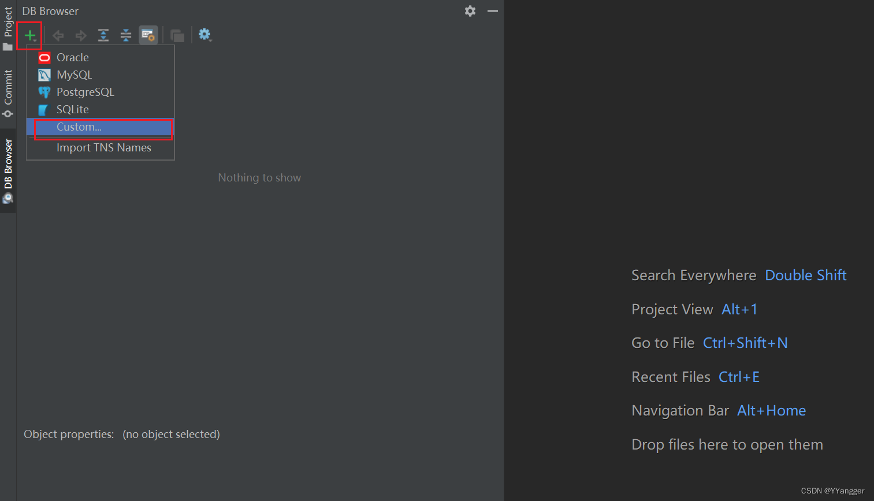Click the Search Everywhere hint text

[x=694, y=276]
